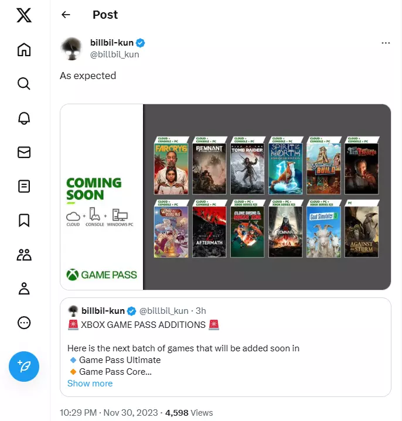Open Communities people icon
The height and width of the screenshot is (421, 402).
pos(24,255)
